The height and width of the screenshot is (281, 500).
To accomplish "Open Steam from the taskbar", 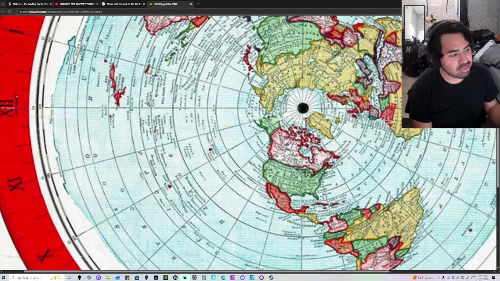I will [271, 277].
